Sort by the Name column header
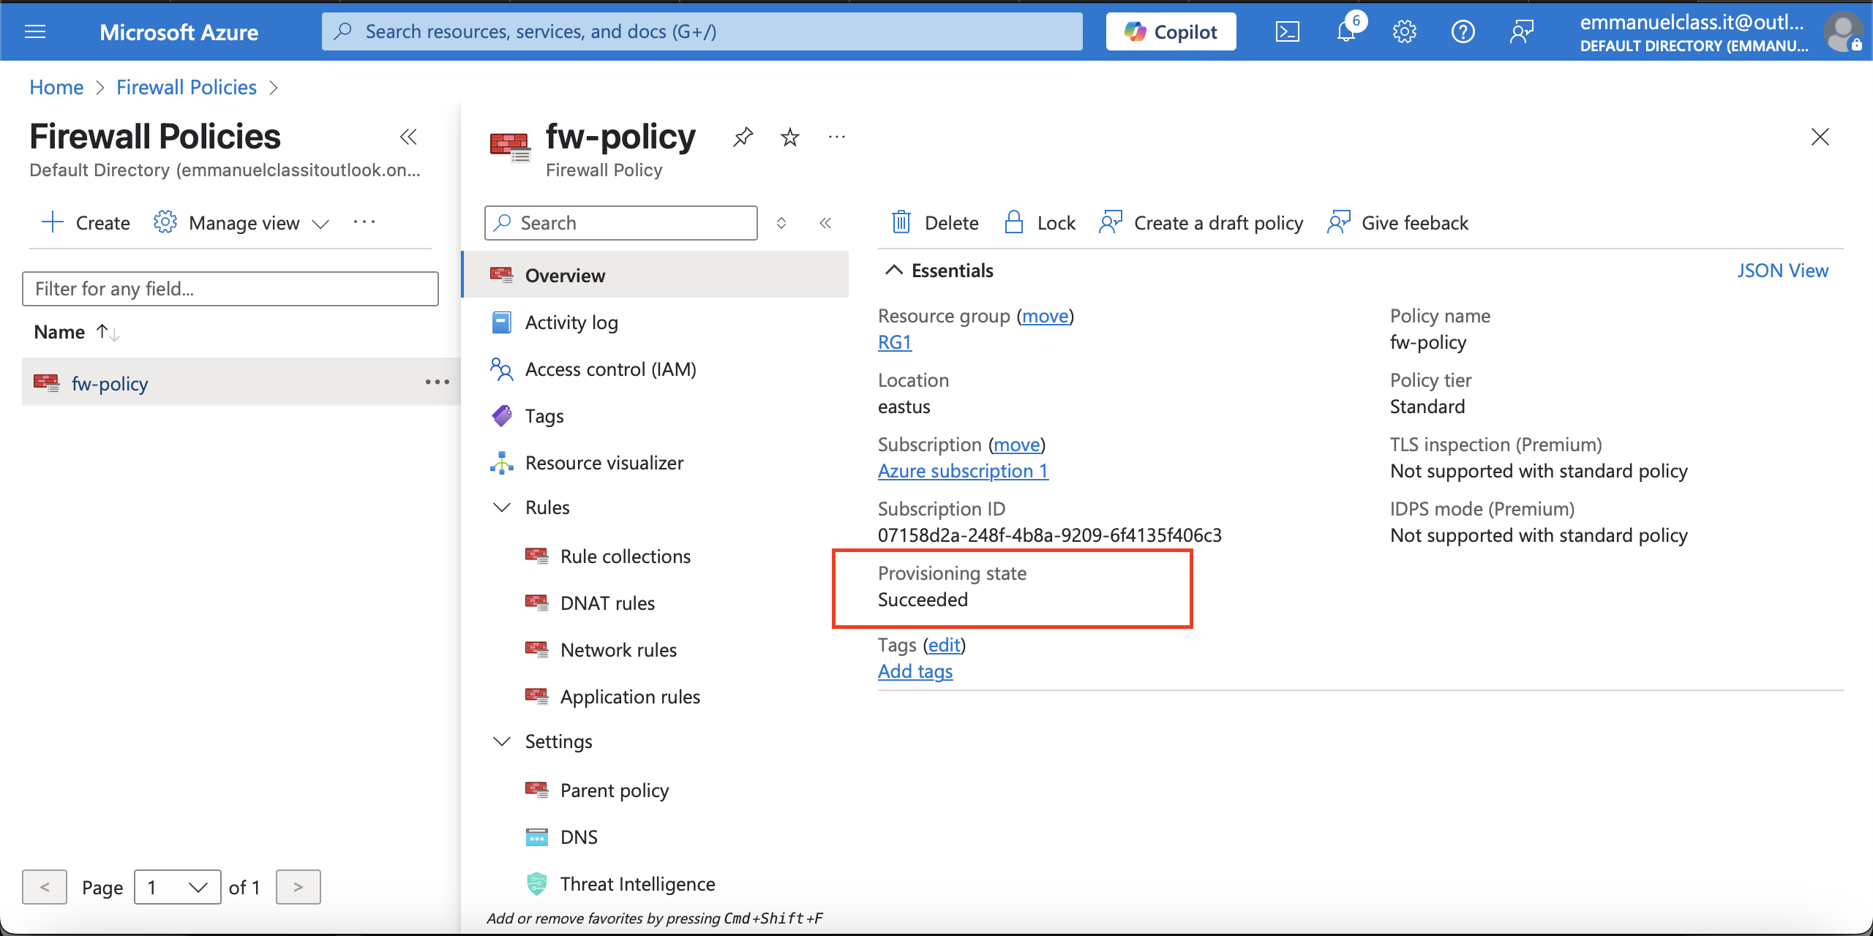 [75, 332]
